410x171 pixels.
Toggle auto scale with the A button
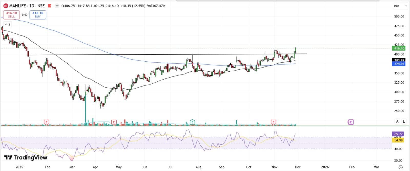pyautogui.click(x=397, y=121)
